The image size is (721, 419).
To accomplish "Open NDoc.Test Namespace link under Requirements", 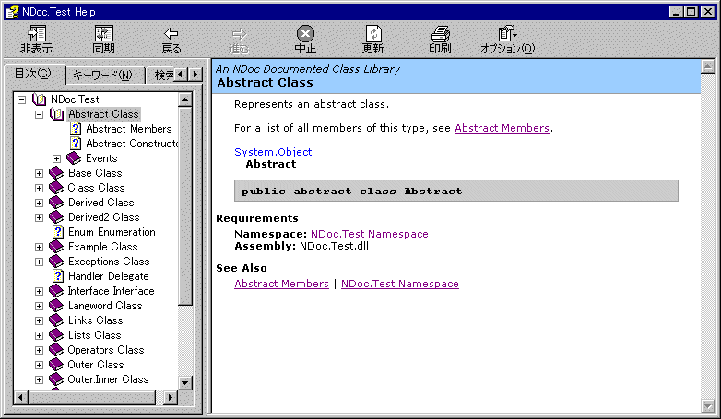I will (x=369, y=234).
